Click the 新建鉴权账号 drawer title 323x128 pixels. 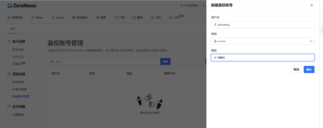[222, 5]
